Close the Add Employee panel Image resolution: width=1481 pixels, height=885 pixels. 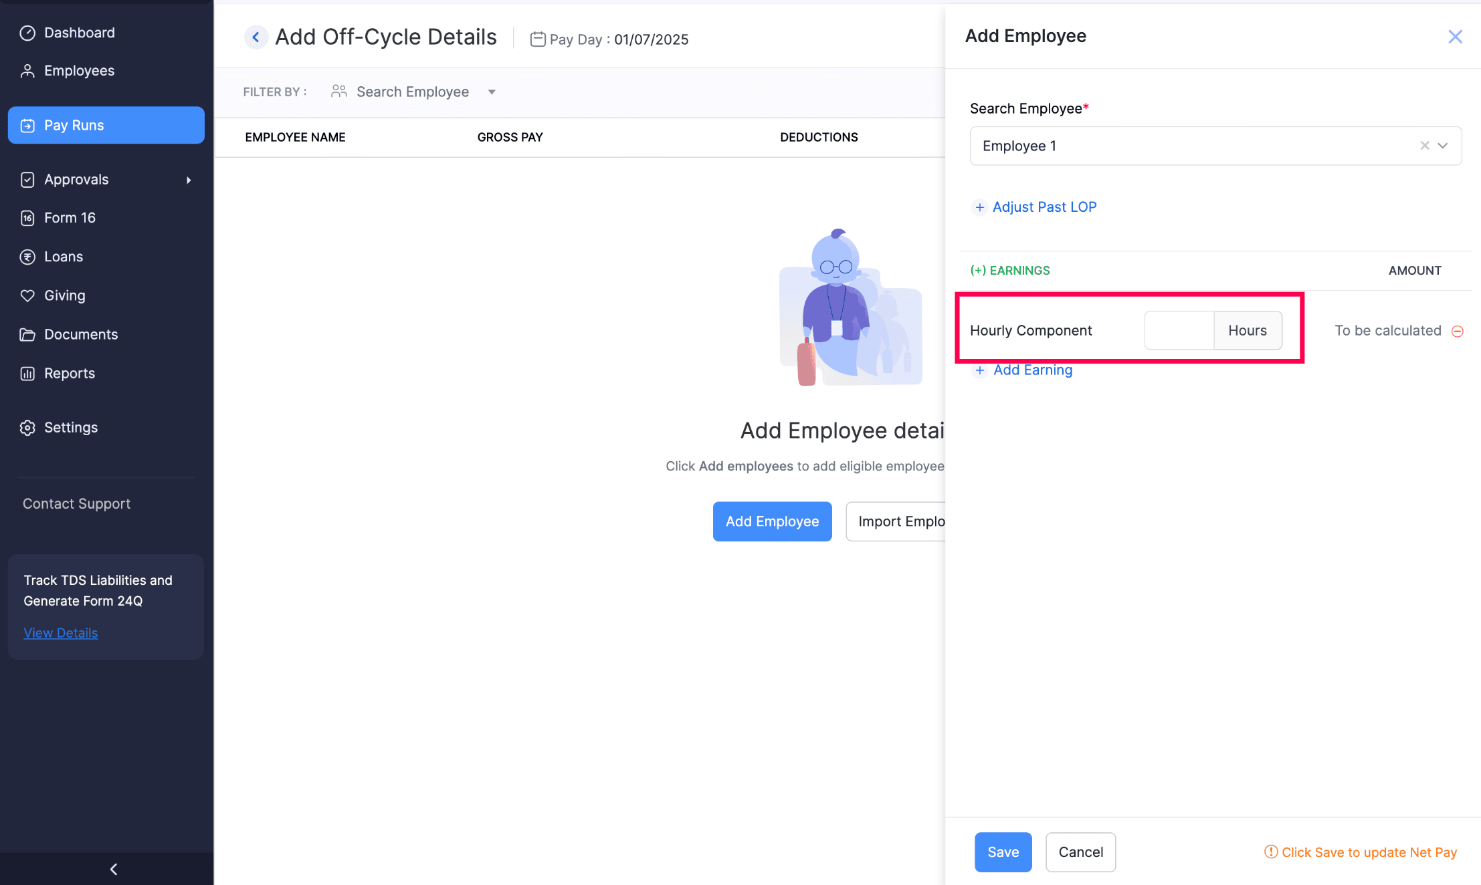(1455, 37)
